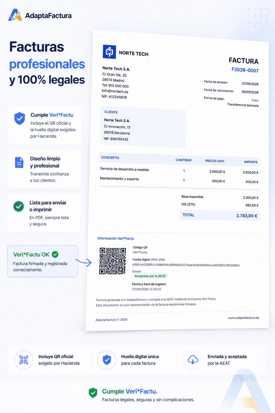275x413 pixels.
Task: Click the info@nortech.es email address
Action: pyautogui.click(x=115, y=91)
